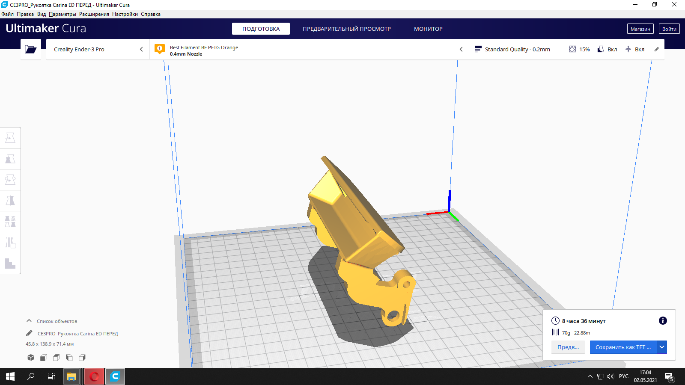This screenshot has height=385, width=685.
Task: Switch to ПРЕДВАРИТЕЛЬНЫЙ ПРОСМОТР tab
Action: (347, 29)
